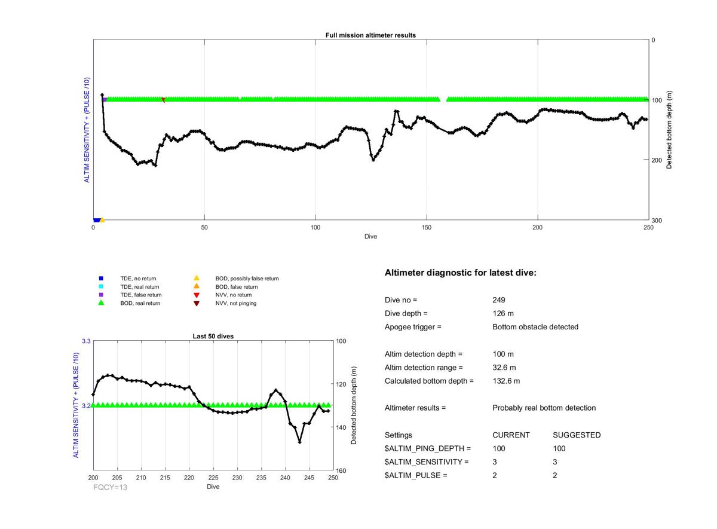The image size is (717, 529).
Task: Click the "Full mission altimeter results" title
Action: [x=370, y=35]
